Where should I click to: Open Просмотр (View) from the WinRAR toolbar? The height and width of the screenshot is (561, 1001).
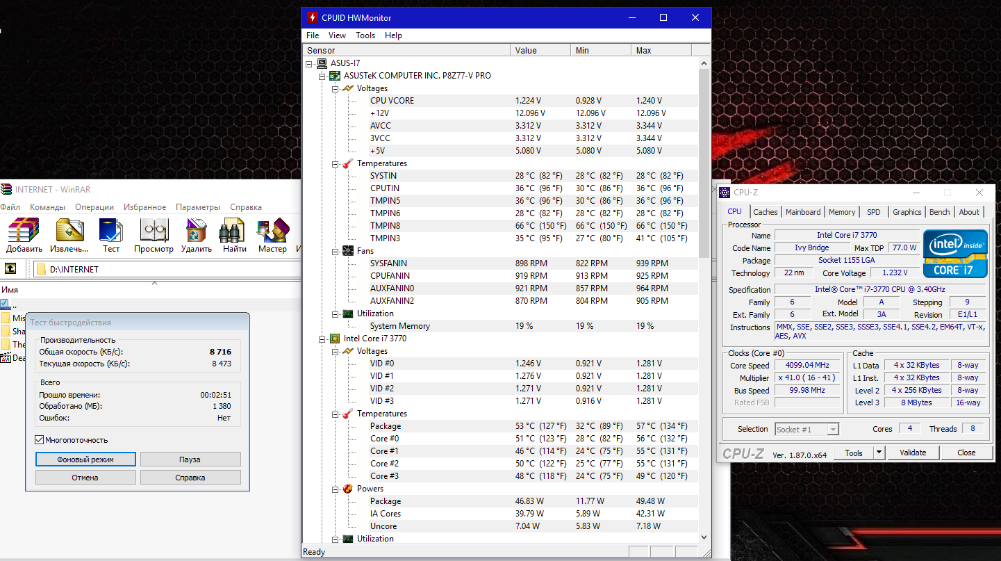point(154,231)
